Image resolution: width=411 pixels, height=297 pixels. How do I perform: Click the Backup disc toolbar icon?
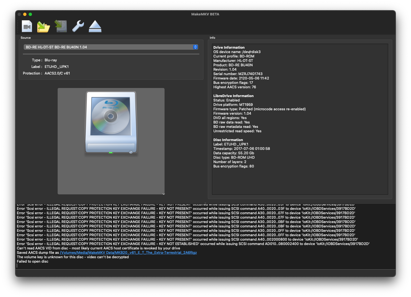point(61,26)
